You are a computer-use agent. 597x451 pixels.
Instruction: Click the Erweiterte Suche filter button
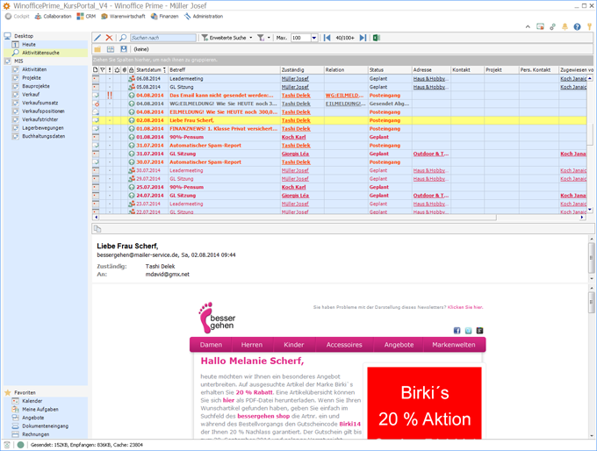coord(224,38)
